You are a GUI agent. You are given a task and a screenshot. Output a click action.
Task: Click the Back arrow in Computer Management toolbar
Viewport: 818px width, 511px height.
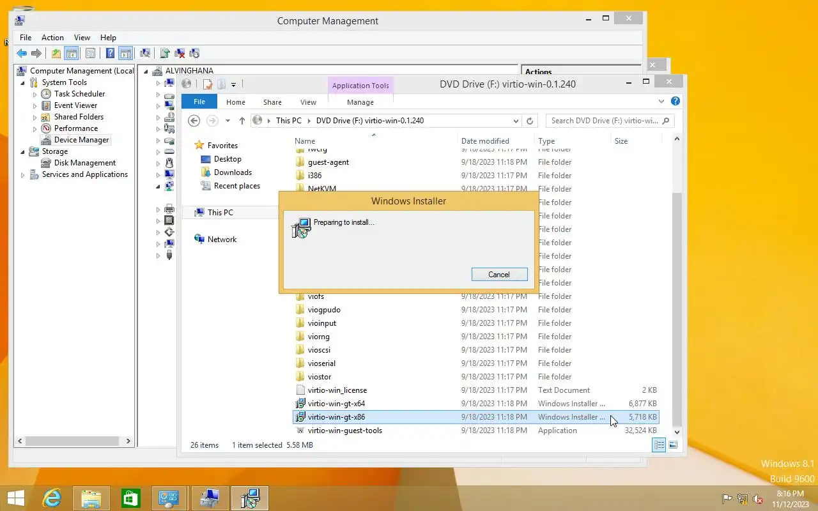point(22,54)
